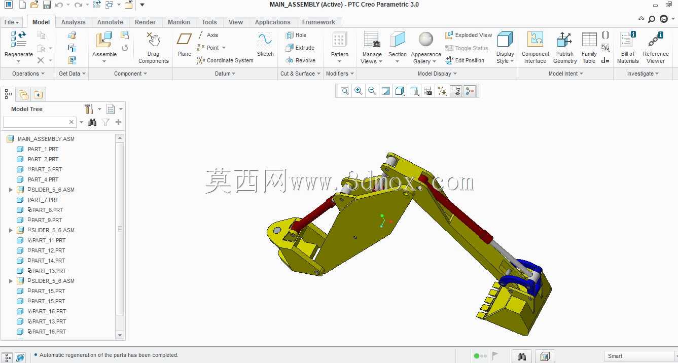Click the Save icon in quick access toolbar

(47, 5)
